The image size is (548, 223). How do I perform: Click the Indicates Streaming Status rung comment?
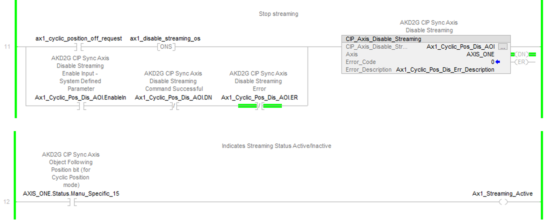click(x=276, y=146)
